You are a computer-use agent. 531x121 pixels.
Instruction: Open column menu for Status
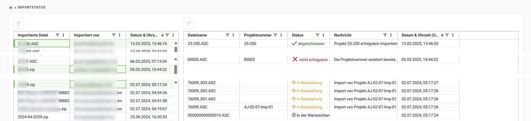(323, 35)
